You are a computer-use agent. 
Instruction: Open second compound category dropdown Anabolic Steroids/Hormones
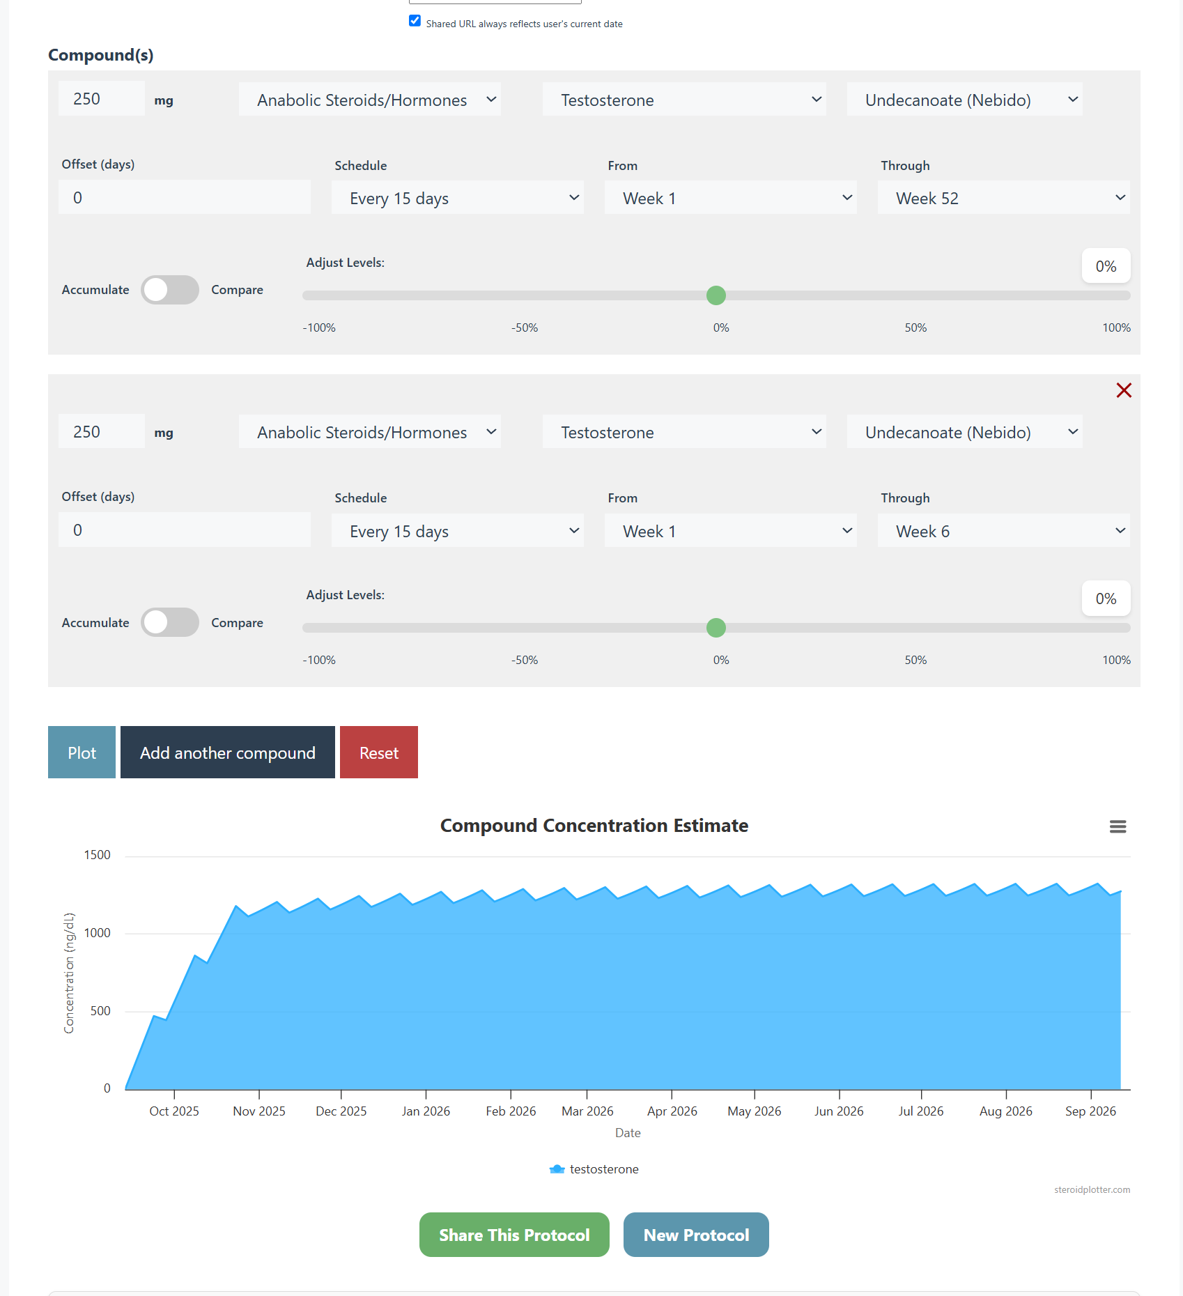369,432
